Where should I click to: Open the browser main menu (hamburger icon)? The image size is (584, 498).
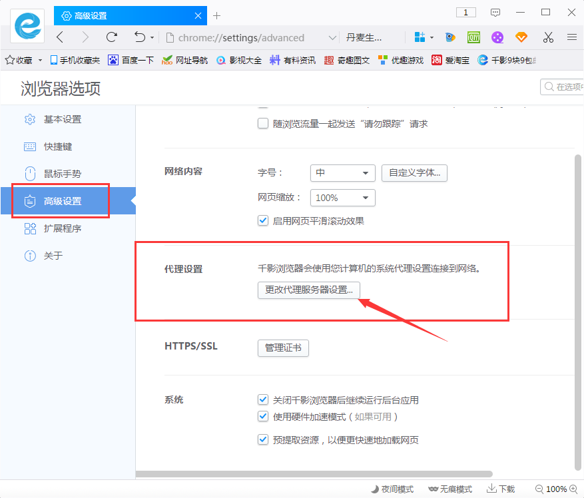point(573,38)
